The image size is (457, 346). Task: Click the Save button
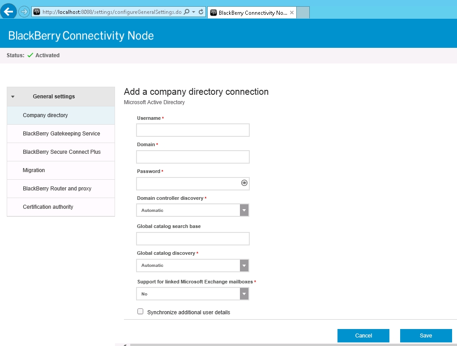click(x=426, y=336)
